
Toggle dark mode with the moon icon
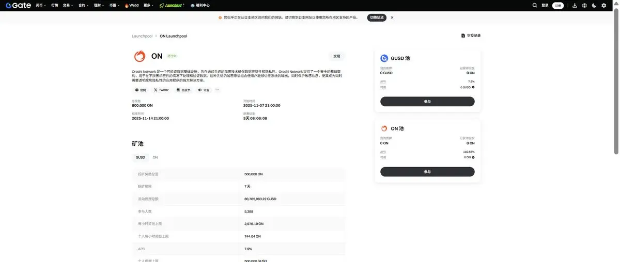pos(594,5)
